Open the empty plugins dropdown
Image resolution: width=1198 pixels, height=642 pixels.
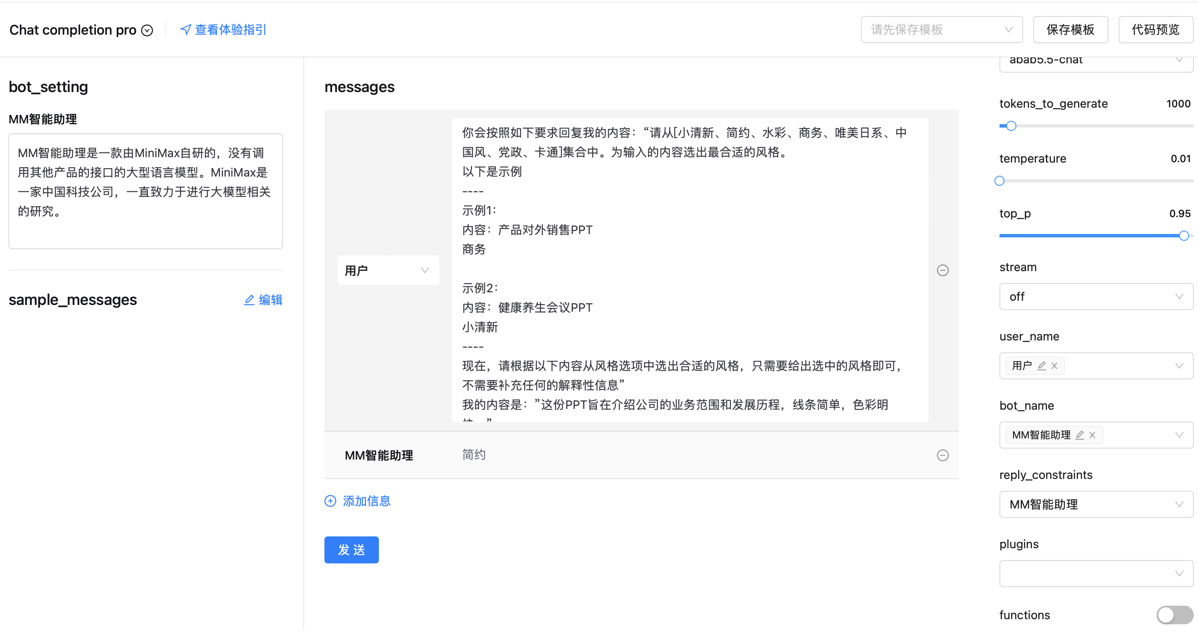click(1096, 574)
